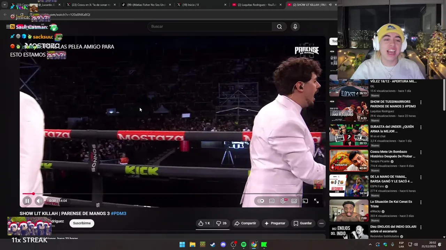Open the Show de Tussiwarriors video thumbnail
This screenshot has width=446, height=250.
coord(349,110)
